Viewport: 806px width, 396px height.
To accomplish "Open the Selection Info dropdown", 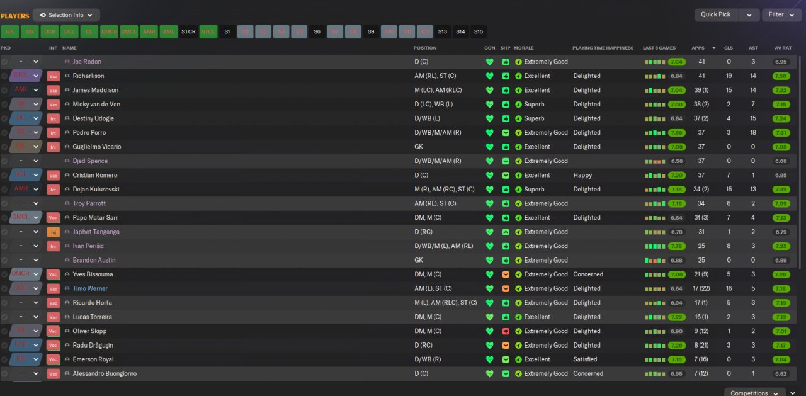I will pos(66,15).
